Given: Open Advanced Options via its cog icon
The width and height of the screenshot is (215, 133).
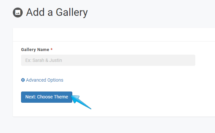Looking at the screenshot, I should (x=23, y=80).
